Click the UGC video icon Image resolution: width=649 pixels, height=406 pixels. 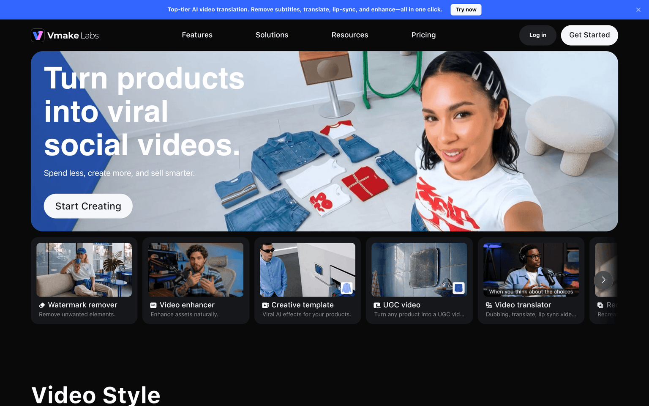coord(377,305)
